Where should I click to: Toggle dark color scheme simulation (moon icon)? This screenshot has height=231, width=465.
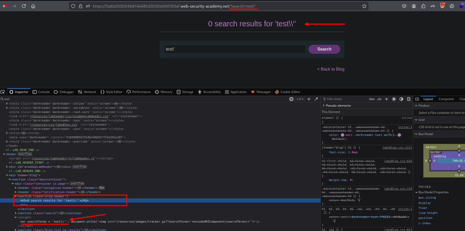click(401, 99)
